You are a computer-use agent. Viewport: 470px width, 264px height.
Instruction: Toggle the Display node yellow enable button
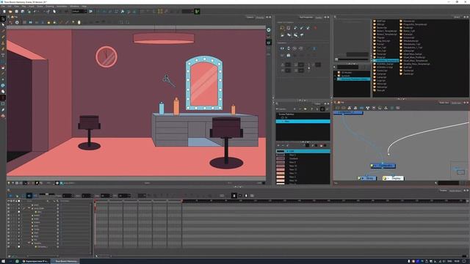click(x=385, y=178)
